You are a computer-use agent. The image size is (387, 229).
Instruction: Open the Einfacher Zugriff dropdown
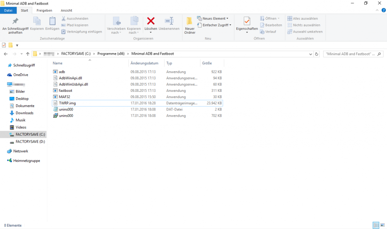214,25
